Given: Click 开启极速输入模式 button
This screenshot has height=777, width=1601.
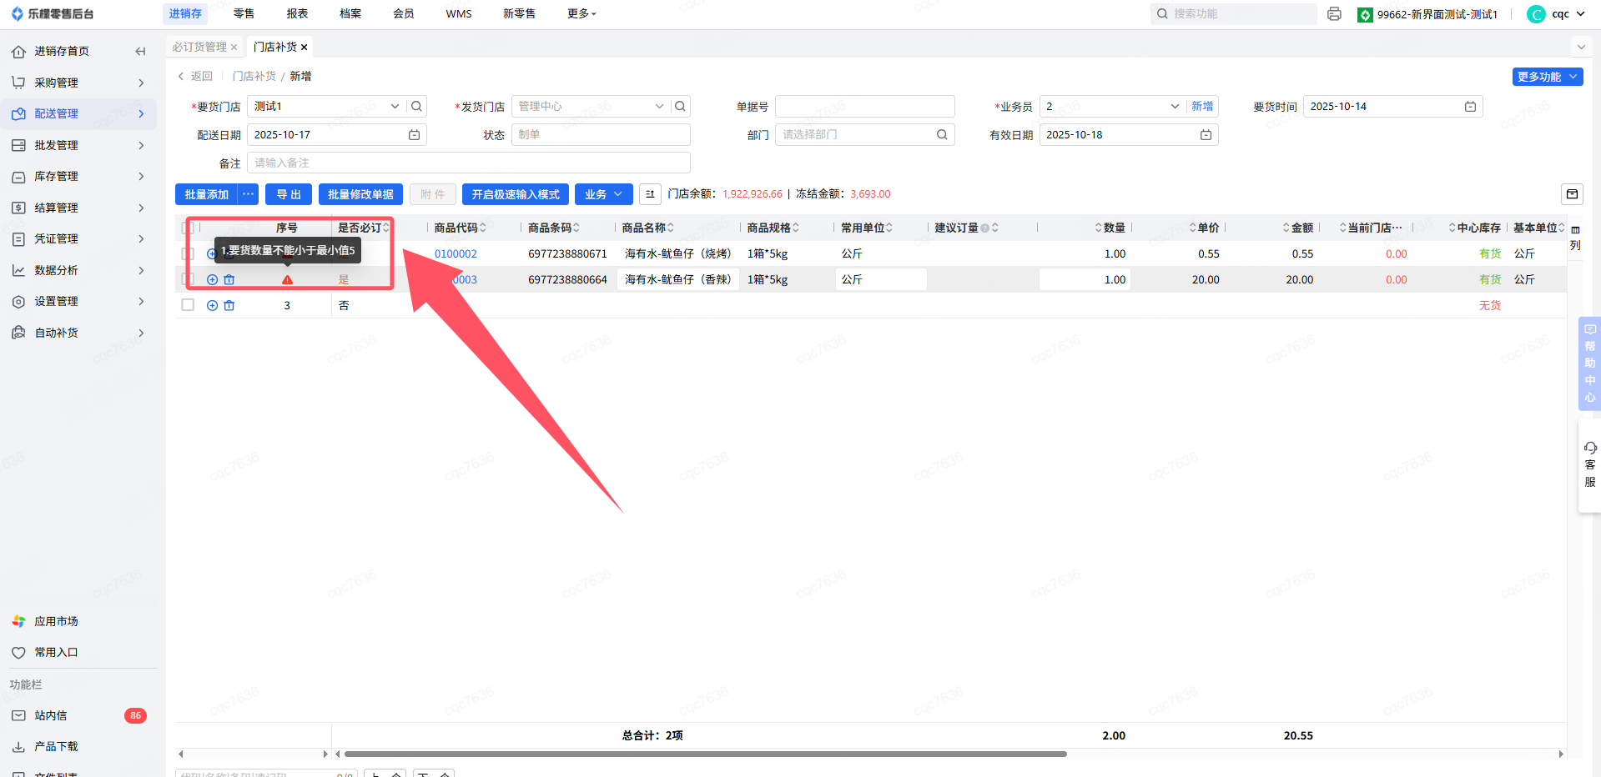Looking at the screenshot, I should tap(516, 194).
